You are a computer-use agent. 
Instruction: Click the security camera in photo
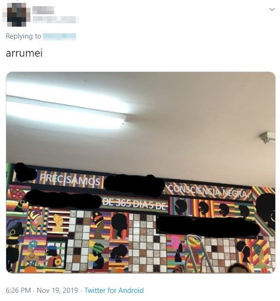[268, 137]
